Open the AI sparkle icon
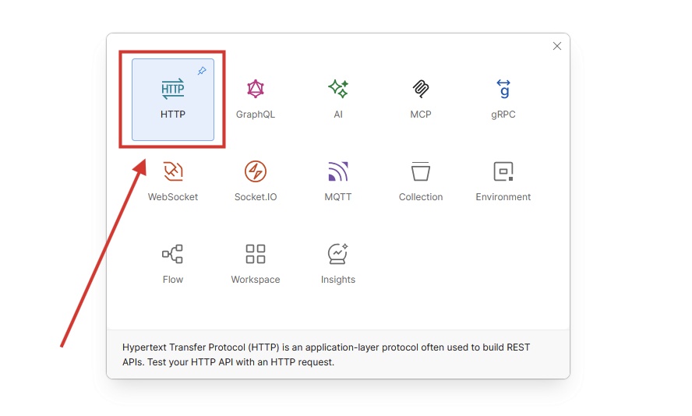Screen dimensions: 692x416 pos(338,89)
